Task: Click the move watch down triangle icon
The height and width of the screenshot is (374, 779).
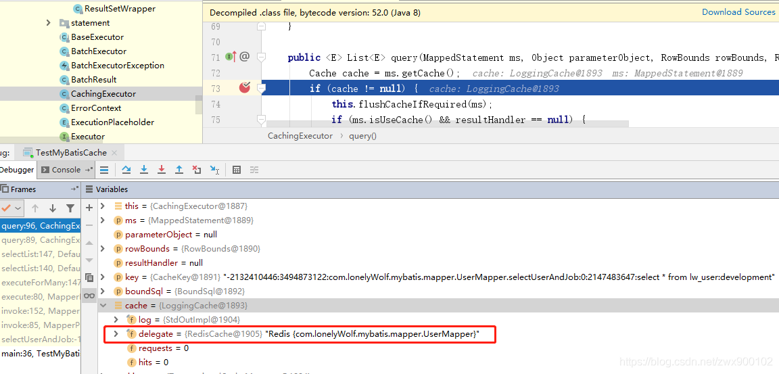Action: [x=89, y=260]
